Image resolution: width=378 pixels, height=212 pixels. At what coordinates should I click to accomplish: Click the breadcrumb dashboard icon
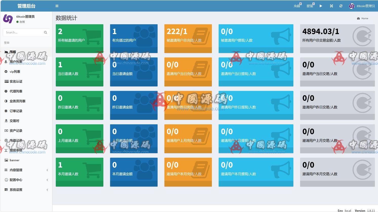[358, 18]
